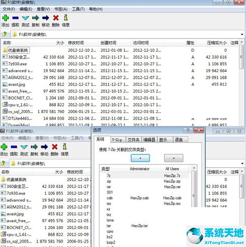Select the rar row in file type list
Image resolution: width=246 pixels, height=247 pixels.
click(144, 187)
